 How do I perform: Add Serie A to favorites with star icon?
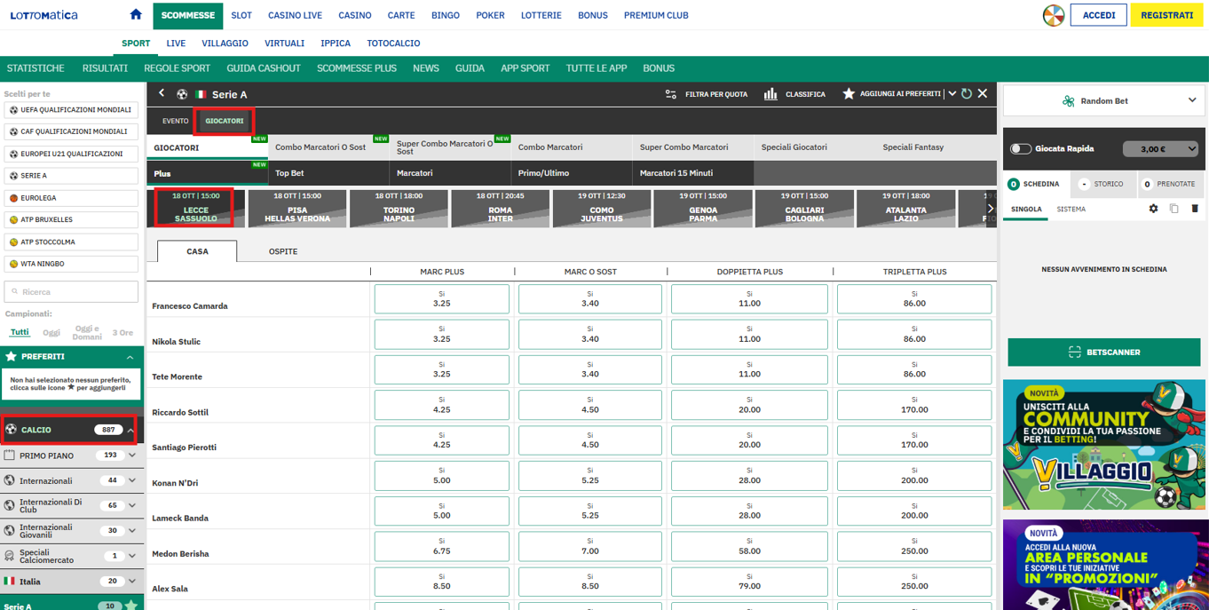[x=849, y=94]
